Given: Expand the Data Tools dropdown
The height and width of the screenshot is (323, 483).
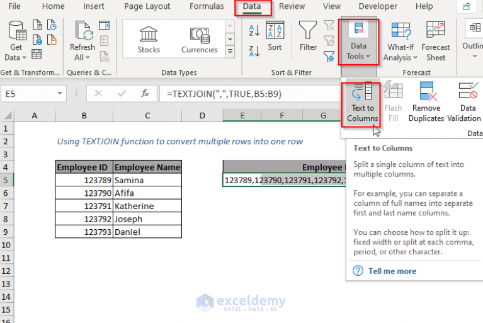Looking at the screenshot, I should point(358,42).
